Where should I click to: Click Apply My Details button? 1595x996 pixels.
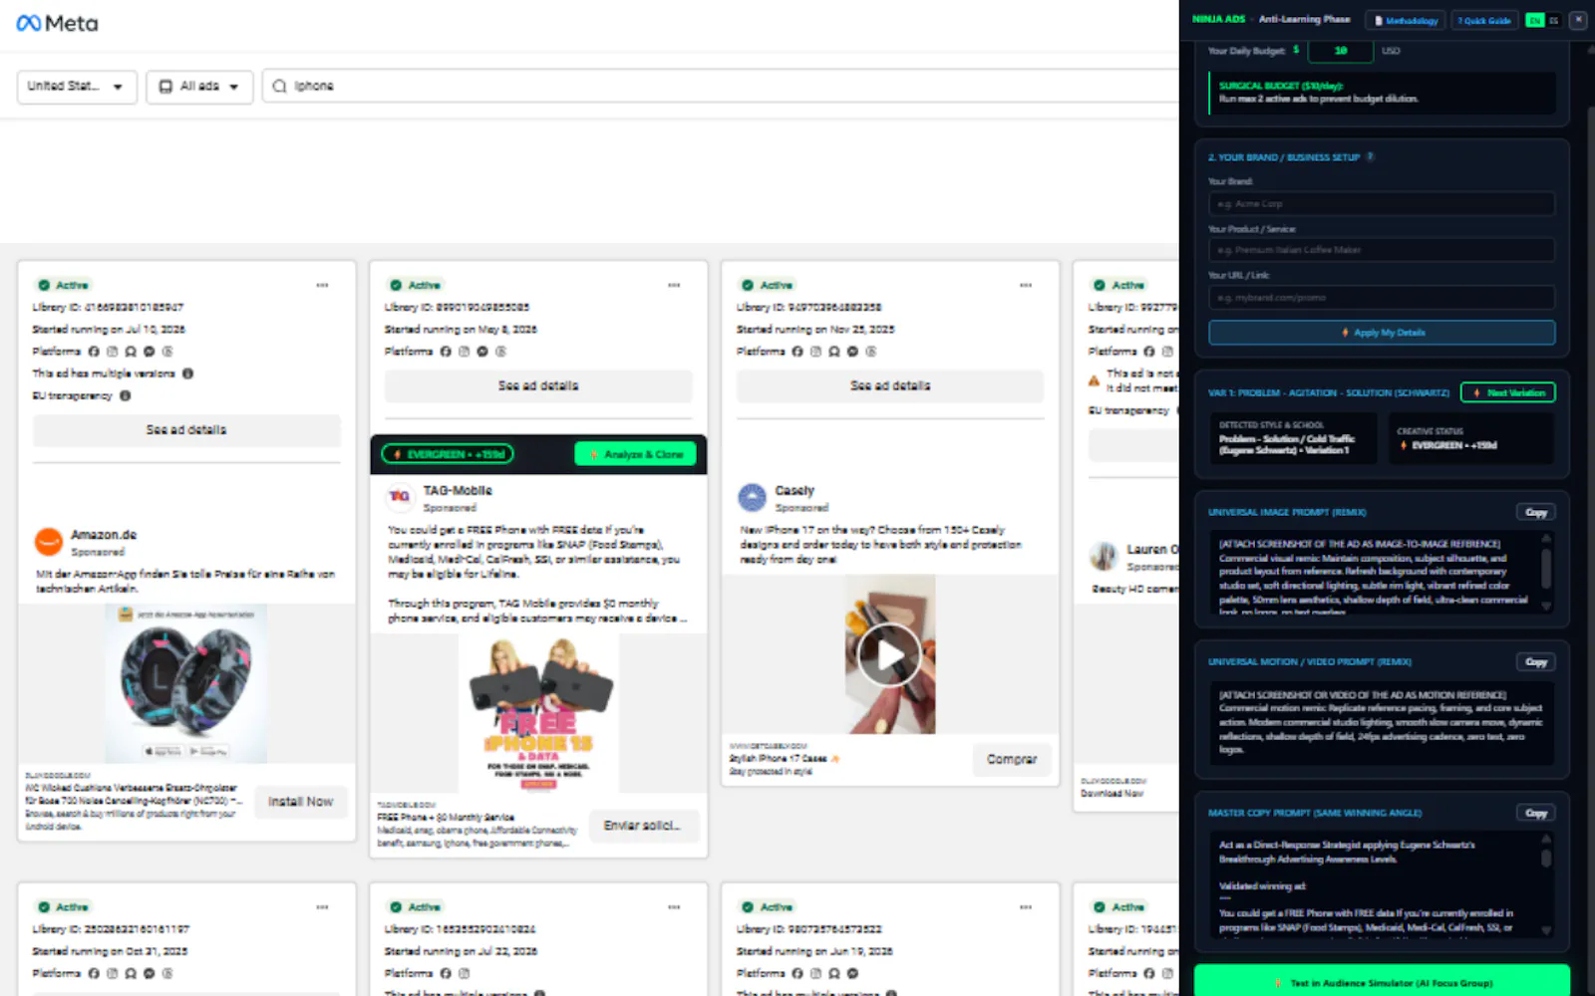1382,333
